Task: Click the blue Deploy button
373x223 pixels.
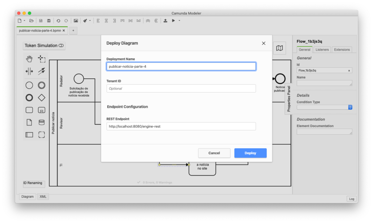Action: [x=250, y=153]
